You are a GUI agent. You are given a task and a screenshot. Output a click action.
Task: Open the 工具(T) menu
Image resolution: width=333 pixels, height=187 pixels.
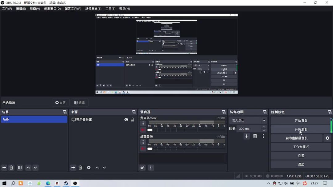pos(110,9)
